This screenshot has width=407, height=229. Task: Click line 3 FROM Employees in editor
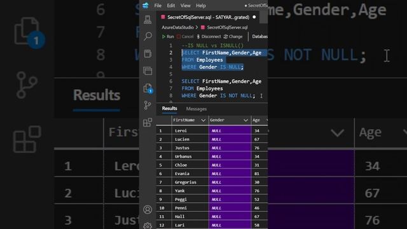pyautogui.click(x=202, y=60)
